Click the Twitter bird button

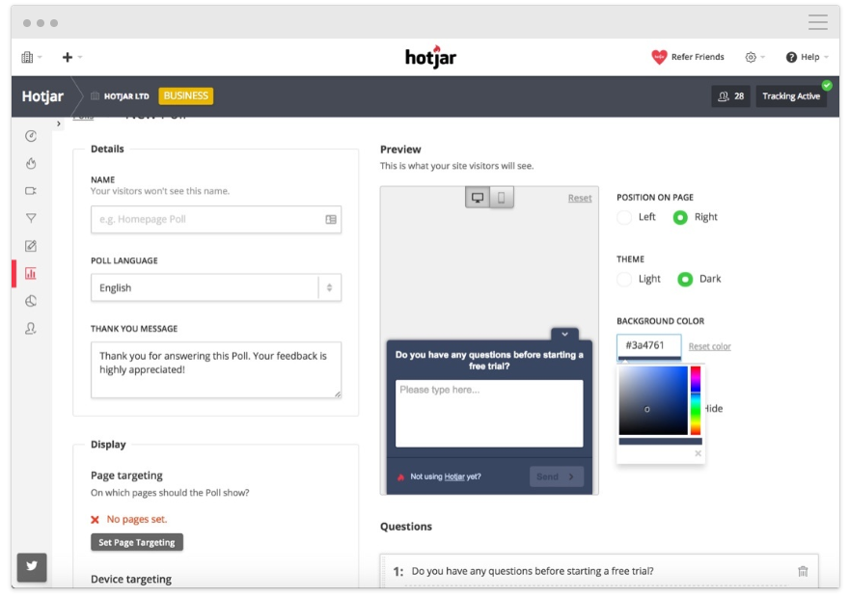point(32,566)
